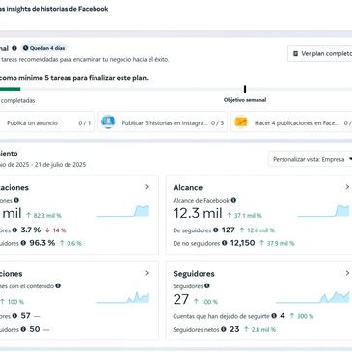The height and width of the screenshot is (352, 352).
Task: Click the Alcance sparkline chart
Action: [323, 211]
